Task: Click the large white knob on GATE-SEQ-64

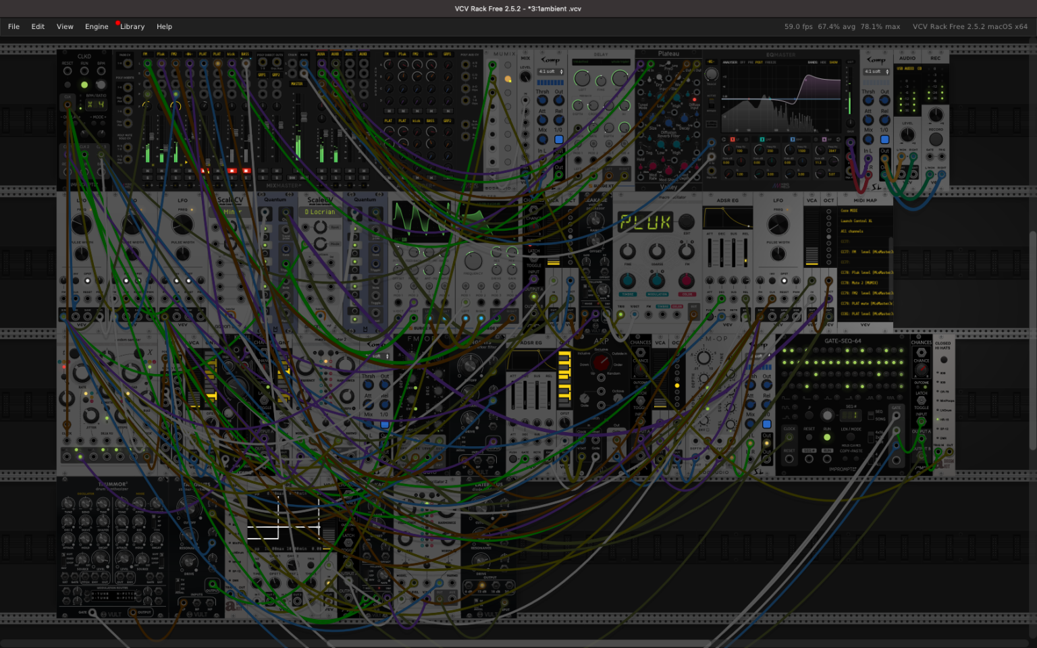Action: click(827, 415)
